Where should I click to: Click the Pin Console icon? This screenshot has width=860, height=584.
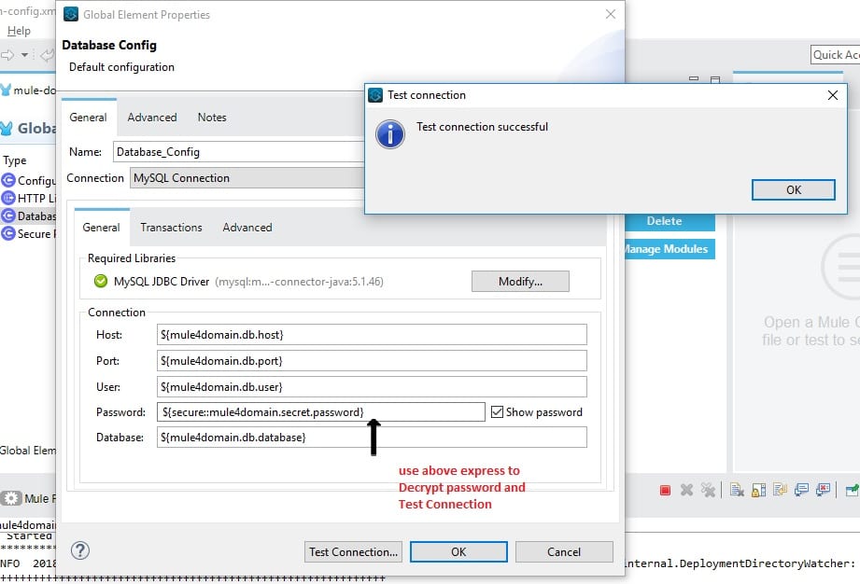[x=852, y=489]
